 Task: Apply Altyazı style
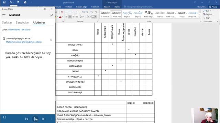coord(160,14)
